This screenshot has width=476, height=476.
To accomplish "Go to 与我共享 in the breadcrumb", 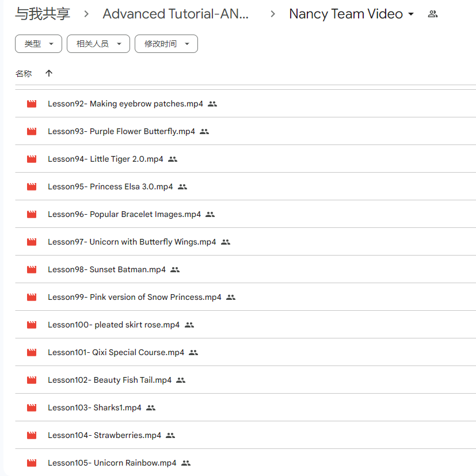I will [x=43, y=14].
